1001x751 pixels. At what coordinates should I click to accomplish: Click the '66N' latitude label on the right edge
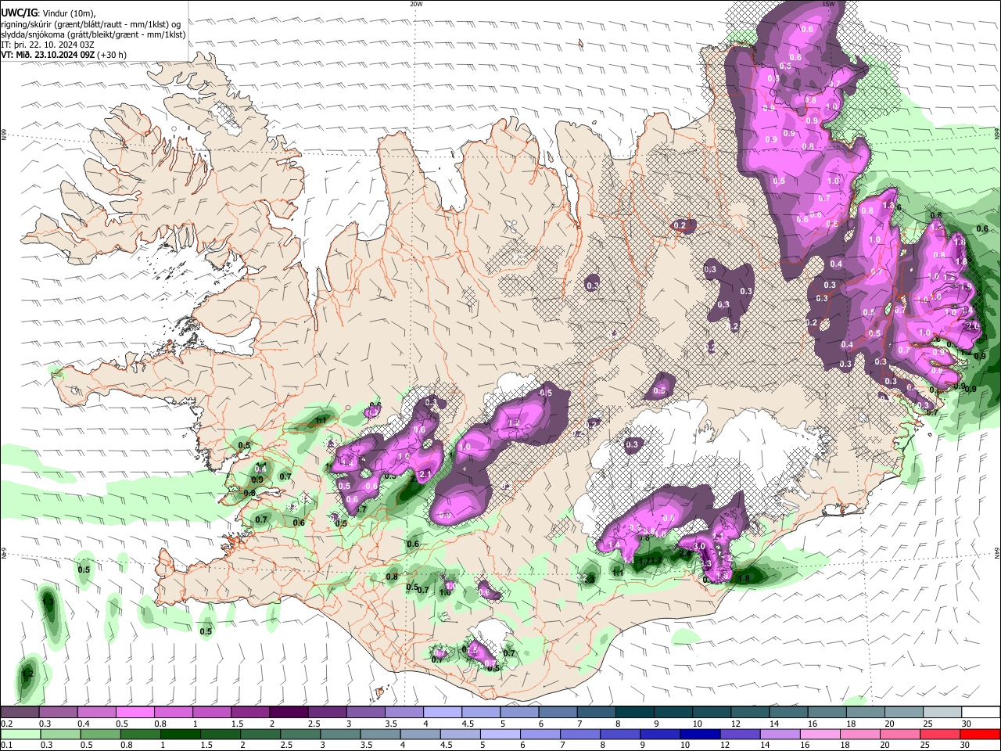(997, 135)
